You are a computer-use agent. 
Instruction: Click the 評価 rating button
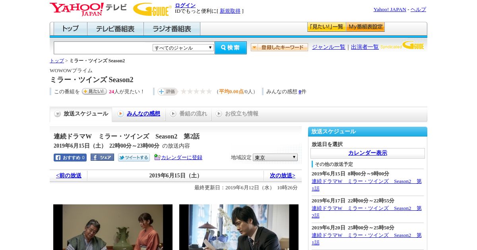click(167, 92)
